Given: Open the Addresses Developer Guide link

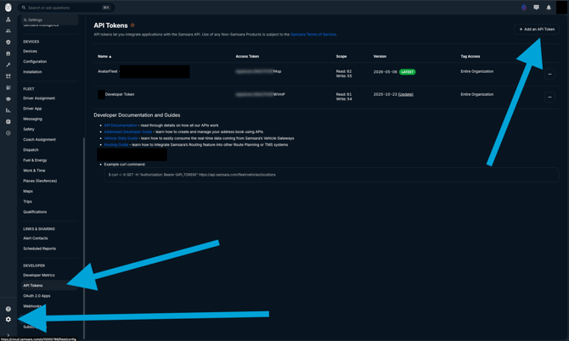Looking at the screenshot, I should (x=127, y=132).
